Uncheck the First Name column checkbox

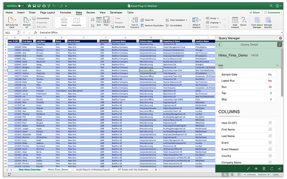point(270,129)
